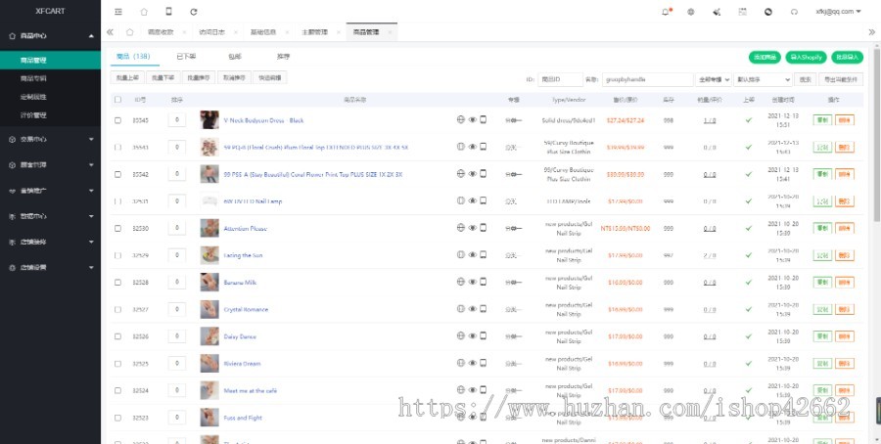Expand the 交易中心 sidebar menu
This screenshot has width=881, height=444.
coord(51,139)
